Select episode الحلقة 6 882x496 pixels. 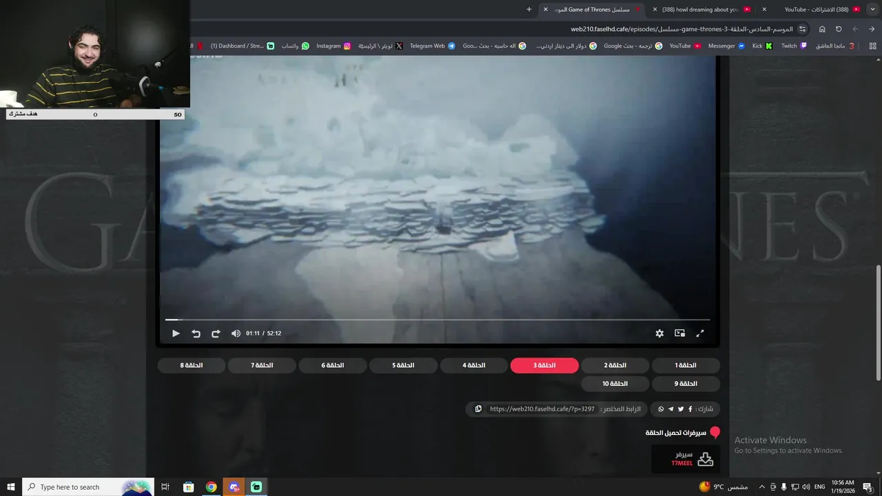pos(333,365)
